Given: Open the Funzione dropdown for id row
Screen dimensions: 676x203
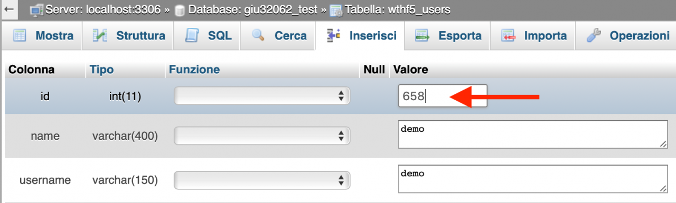Looking at the screenshot, I should 262,96.
